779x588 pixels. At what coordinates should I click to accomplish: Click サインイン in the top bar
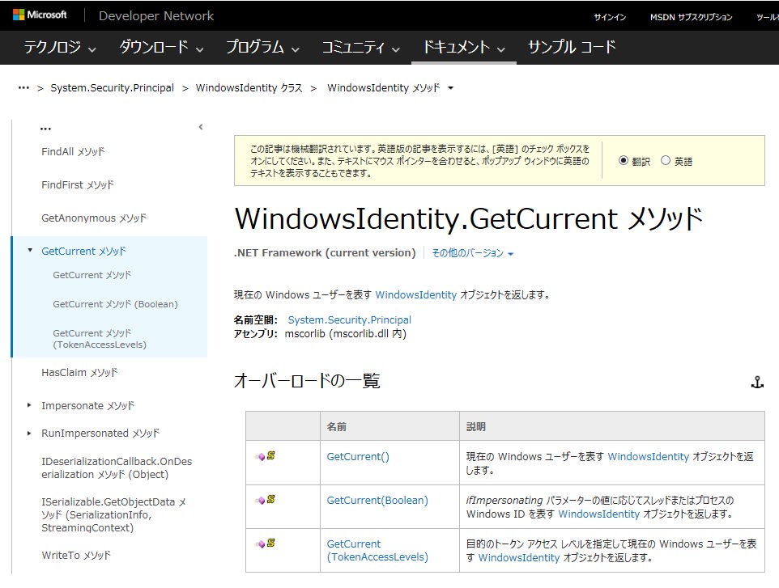[x=610, y=17]
